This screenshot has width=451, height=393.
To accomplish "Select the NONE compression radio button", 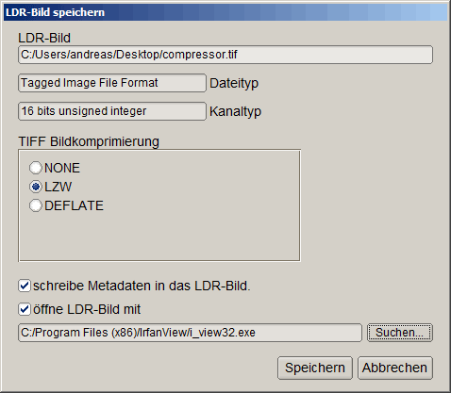I will point(36,168).
